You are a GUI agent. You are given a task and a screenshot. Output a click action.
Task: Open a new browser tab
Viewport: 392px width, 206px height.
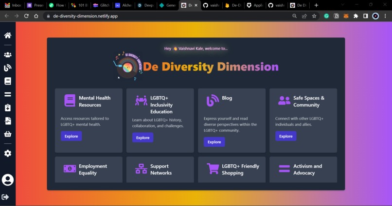316,5
